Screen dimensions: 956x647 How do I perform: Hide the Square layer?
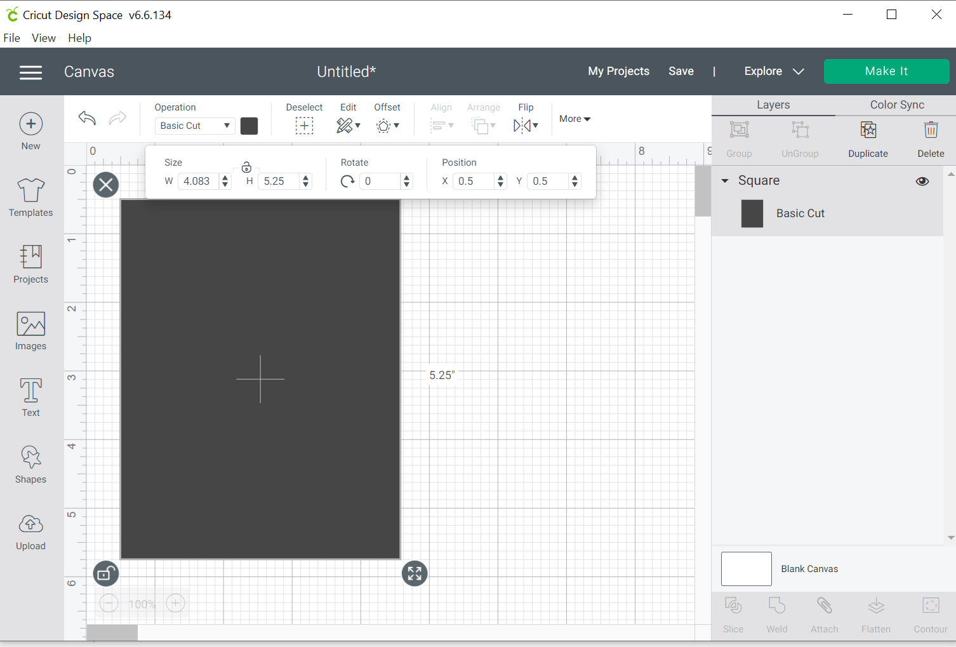[922, 181]
